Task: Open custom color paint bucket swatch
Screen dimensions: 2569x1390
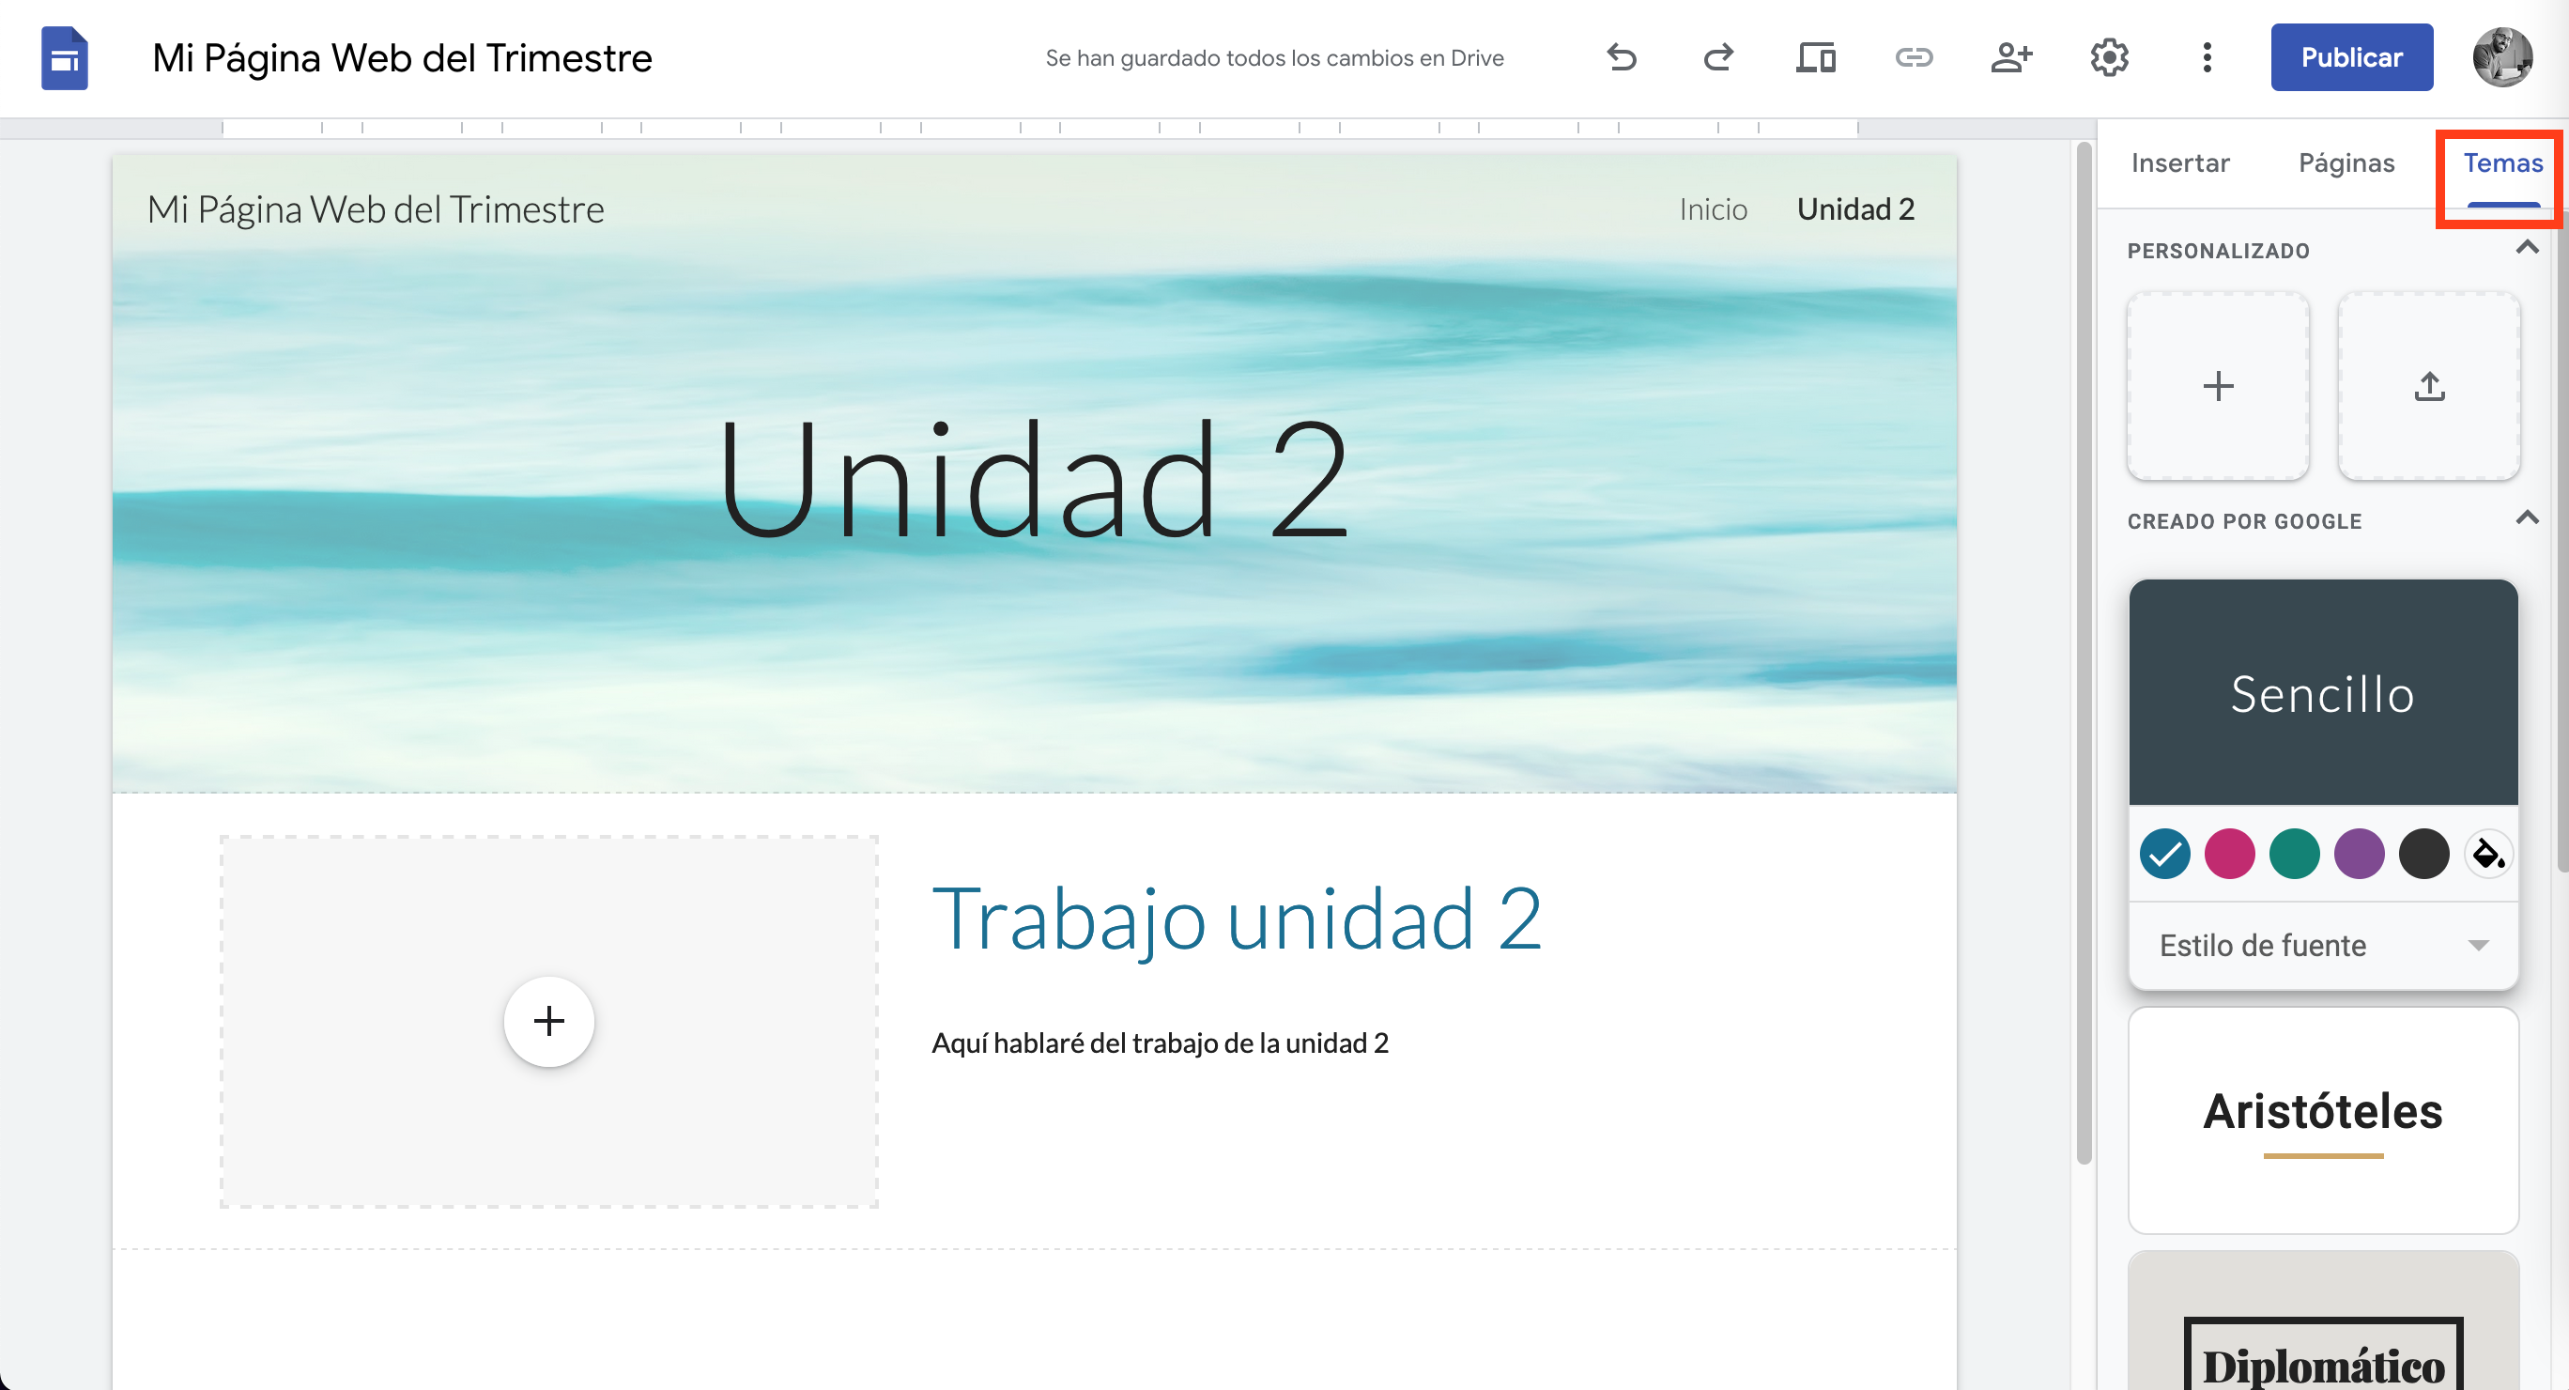Action: (2488, 854)
